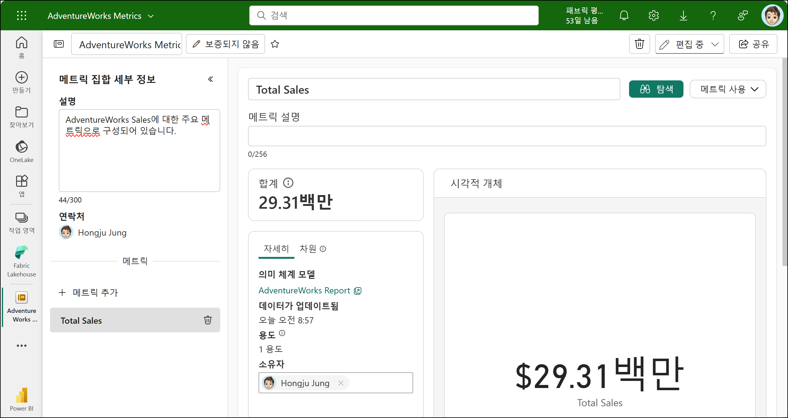This screenshot has height=418, width=788.
Task: Switch to the 차원 tab
Action: tap(313, 249)
